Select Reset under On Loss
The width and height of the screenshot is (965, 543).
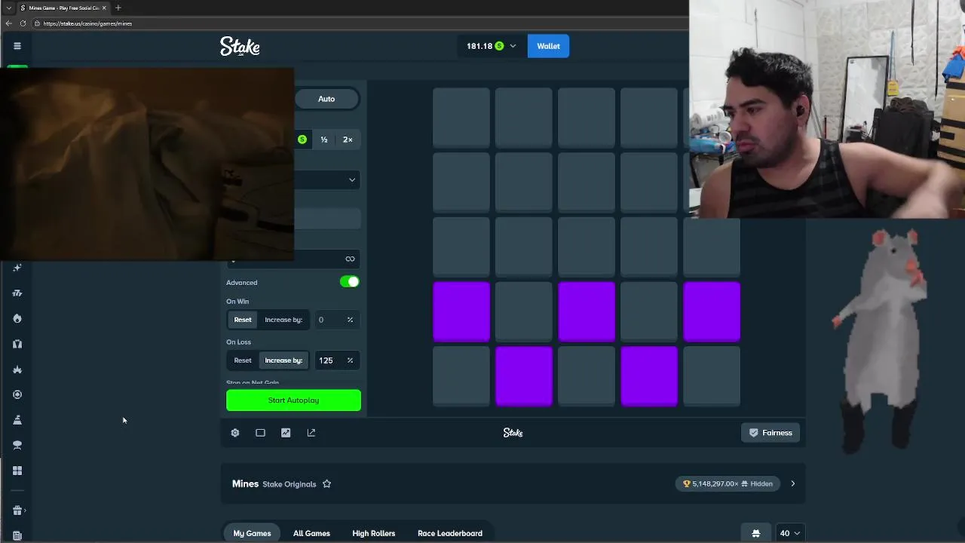pyautogui.click(x=243, y=360)
